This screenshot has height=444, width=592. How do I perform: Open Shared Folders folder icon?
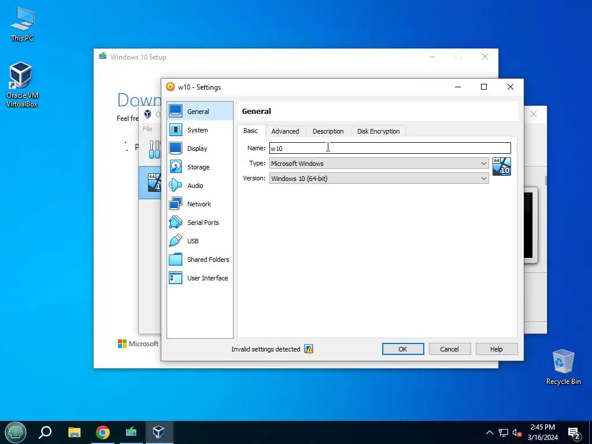pyautogui.click(x=176, y=260)
